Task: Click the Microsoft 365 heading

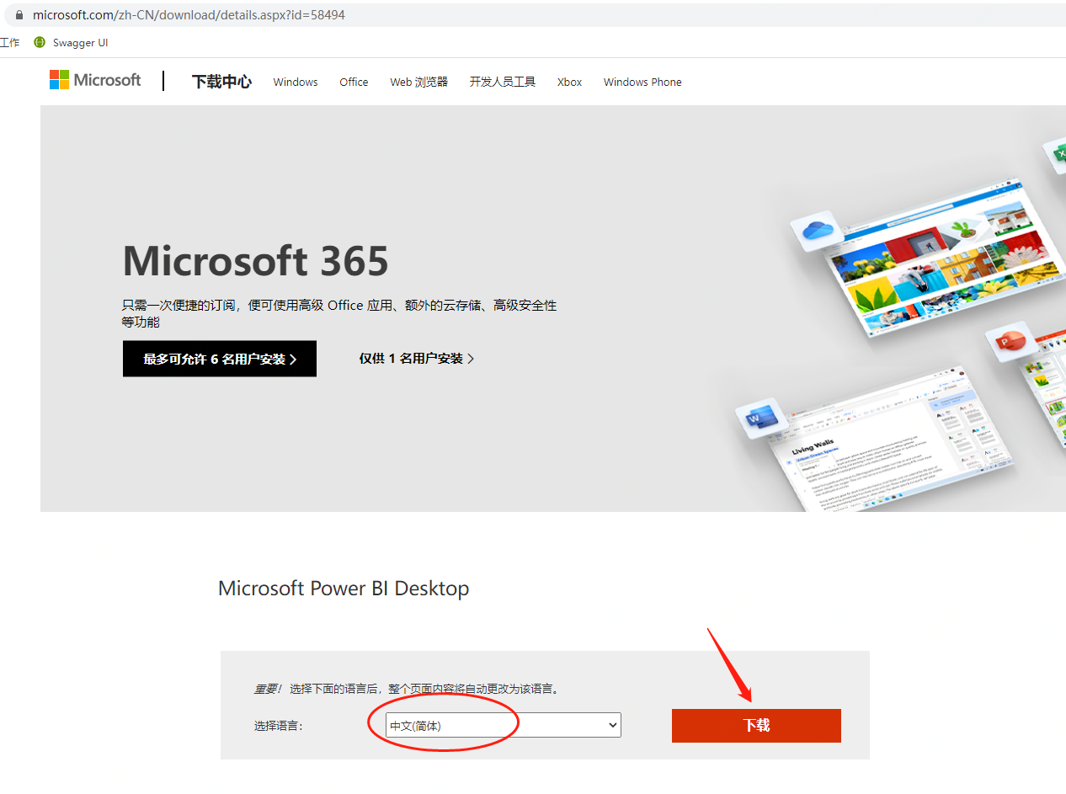Action: click(256, 261)
